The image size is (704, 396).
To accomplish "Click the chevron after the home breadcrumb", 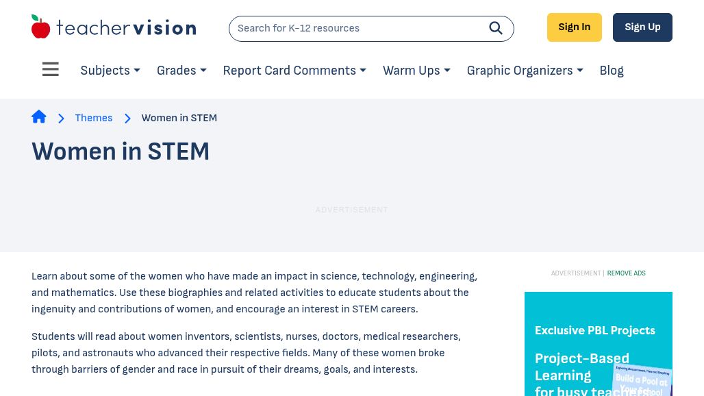I will (61, 119).
